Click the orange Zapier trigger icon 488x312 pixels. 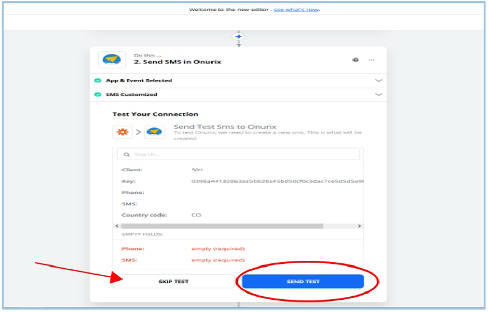[x=123, y=132]
